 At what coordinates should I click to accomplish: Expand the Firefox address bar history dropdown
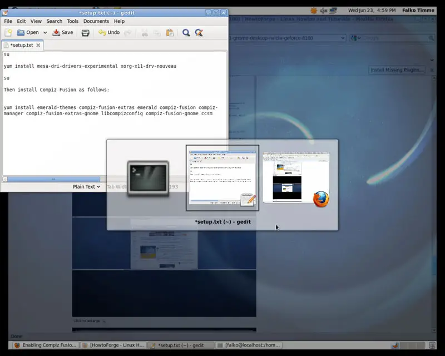point(343,38)
